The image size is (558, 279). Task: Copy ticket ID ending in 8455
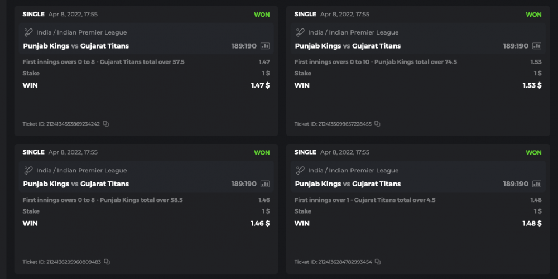coord(378,124)
